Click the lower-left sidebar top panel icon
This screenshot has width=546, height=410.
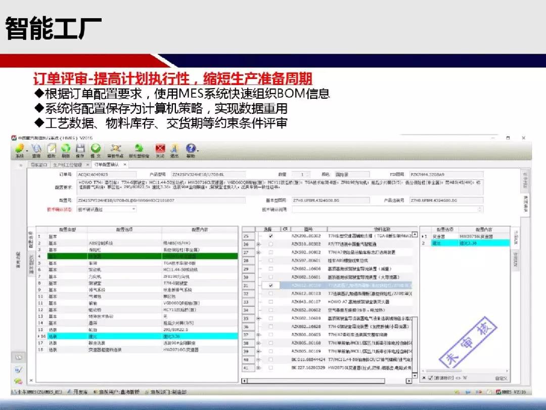(x=19, y=357)
